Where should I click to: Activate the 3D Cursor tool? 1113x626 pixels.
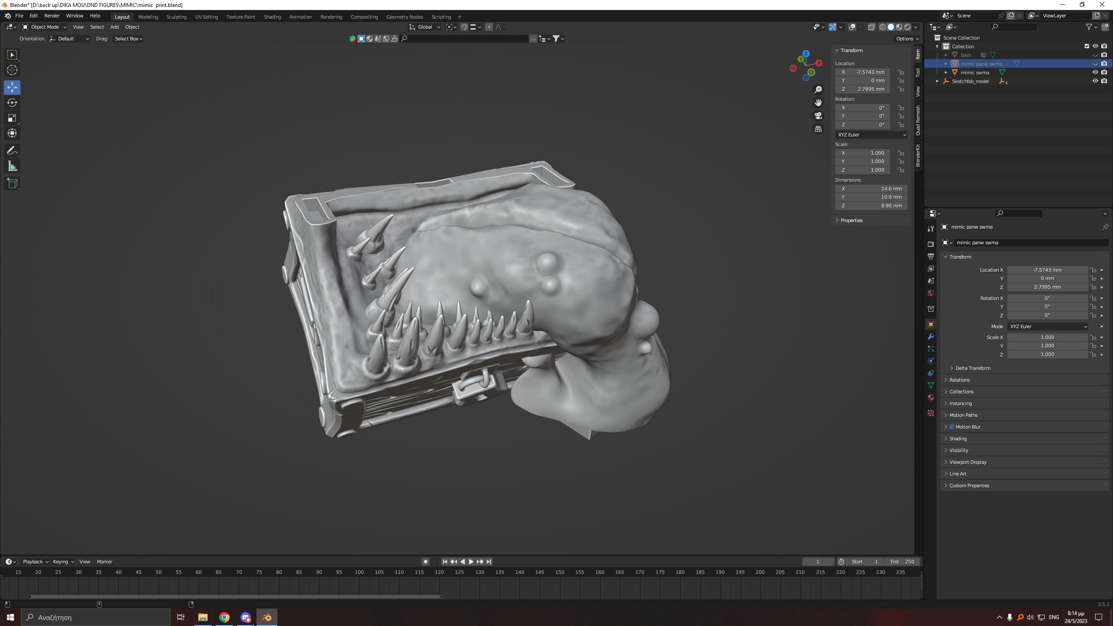tap(12, 70)
